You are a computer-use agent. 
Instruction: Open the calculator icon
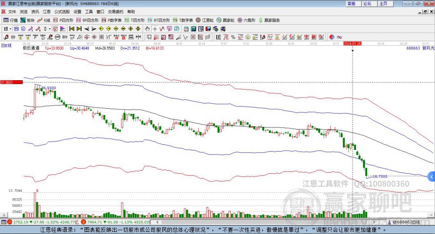pyautogui.click(x=193, y=29)
